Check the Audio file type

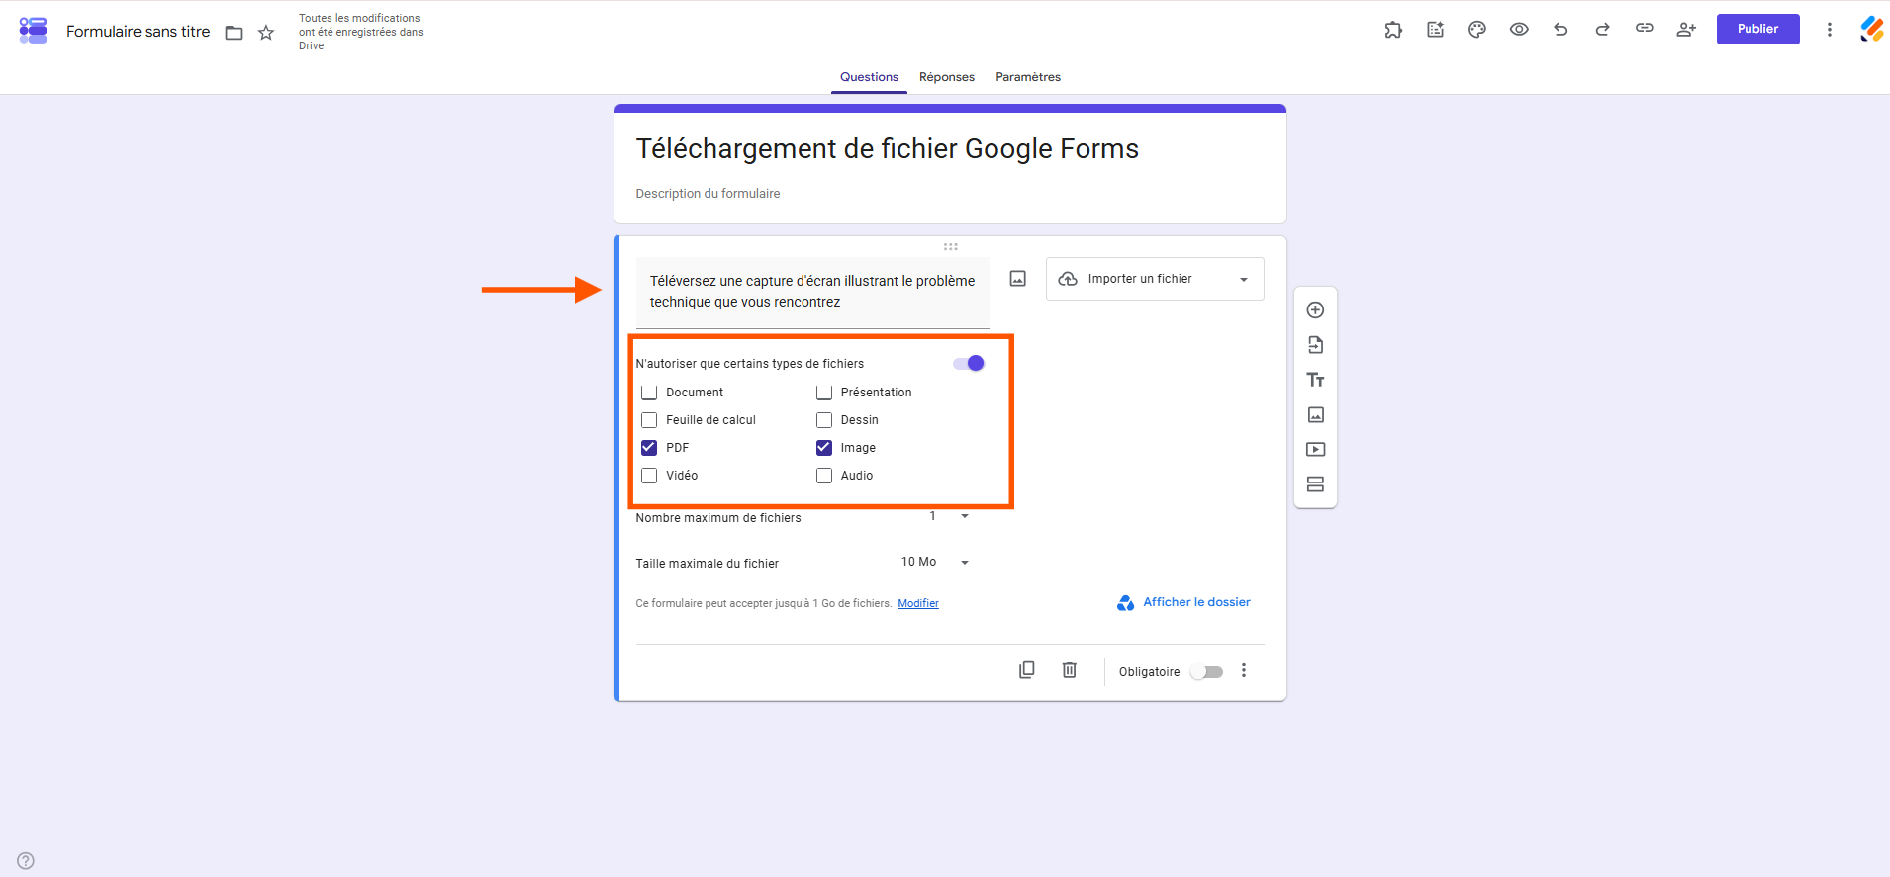pos(824,476)
